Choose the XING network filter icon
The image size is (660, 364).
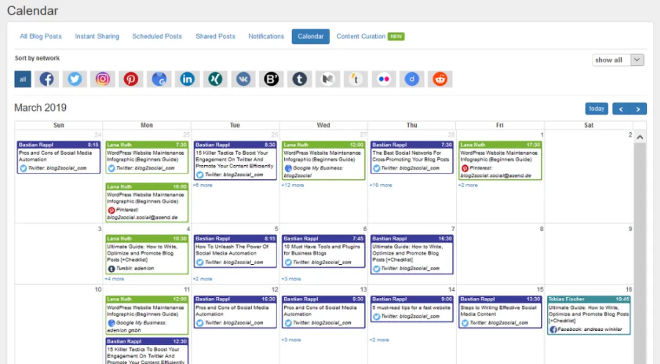215,79
